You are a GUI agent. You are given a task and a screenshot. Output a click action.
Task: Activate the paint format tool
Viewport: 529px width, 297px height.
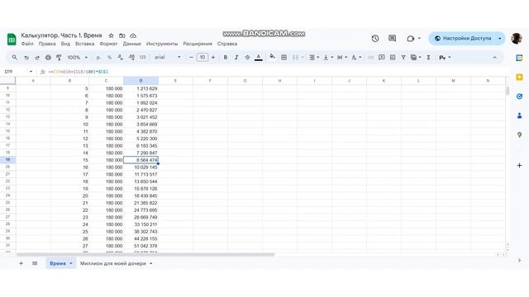(59, 58)
